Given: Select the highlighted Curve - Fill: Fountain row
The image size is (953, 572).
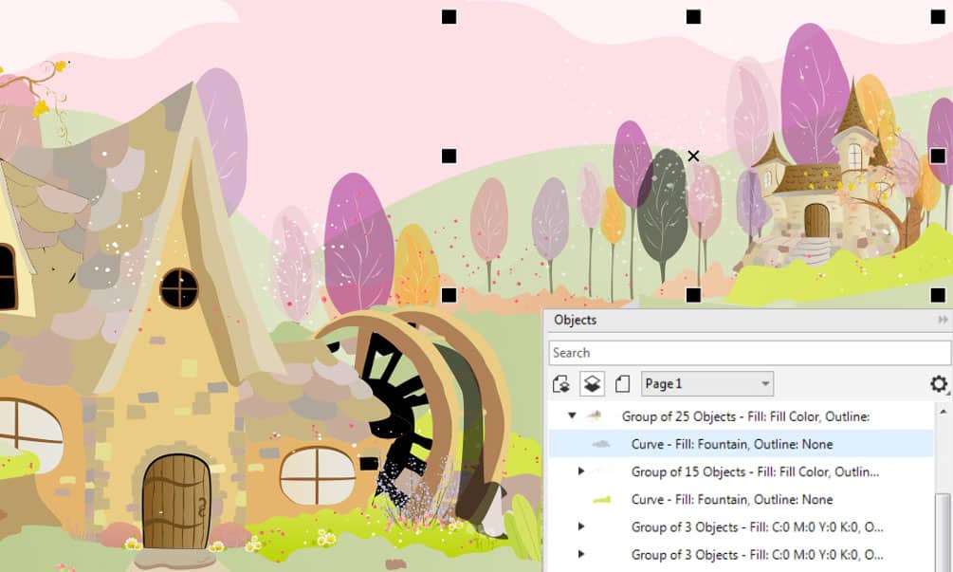Looking at the screenshot, I should 741,444.
